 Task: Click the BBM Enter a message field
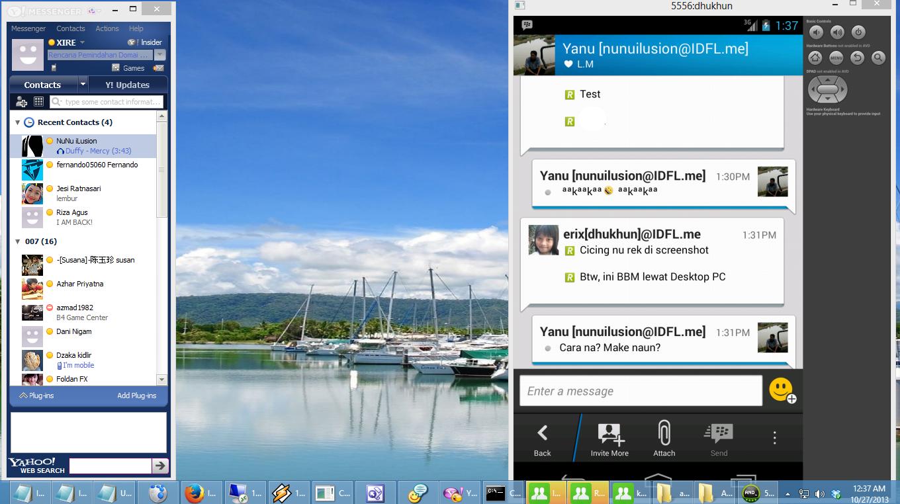pyautogui.click(x=641, y=391)
